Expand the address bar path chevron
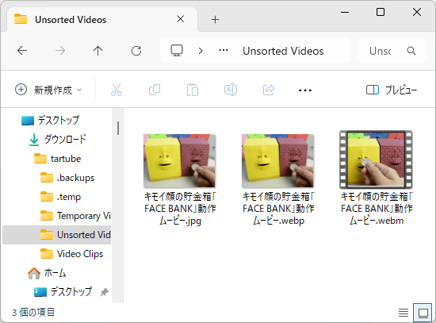Viewport: 436px width, 323px height. [x=201, y=51]
